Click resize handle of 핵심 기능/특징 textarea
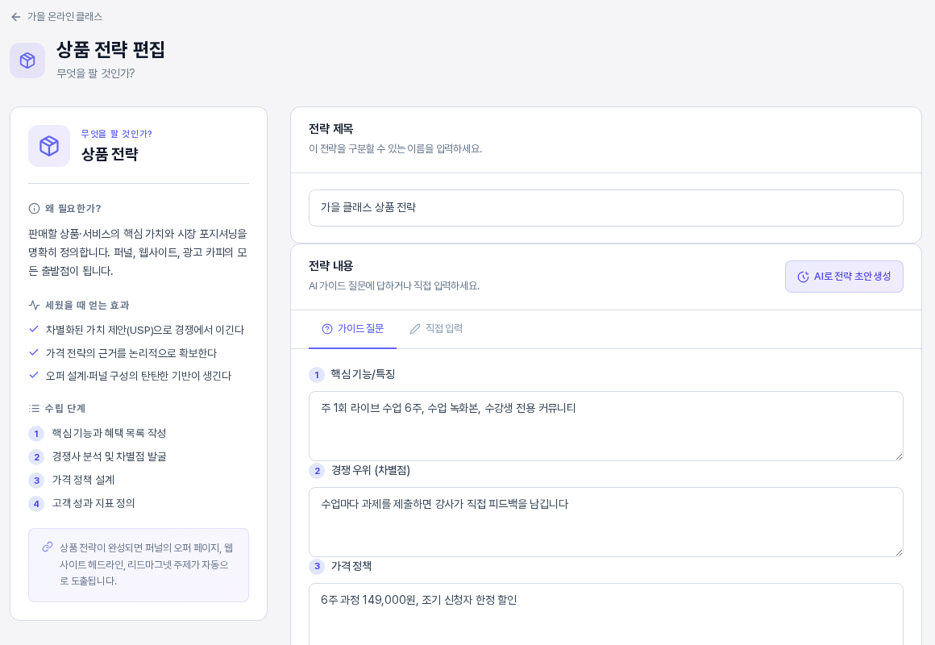Image resolution: width=935 pixels, height=645 pixels. pyautogui.click(x=899, y=456)
